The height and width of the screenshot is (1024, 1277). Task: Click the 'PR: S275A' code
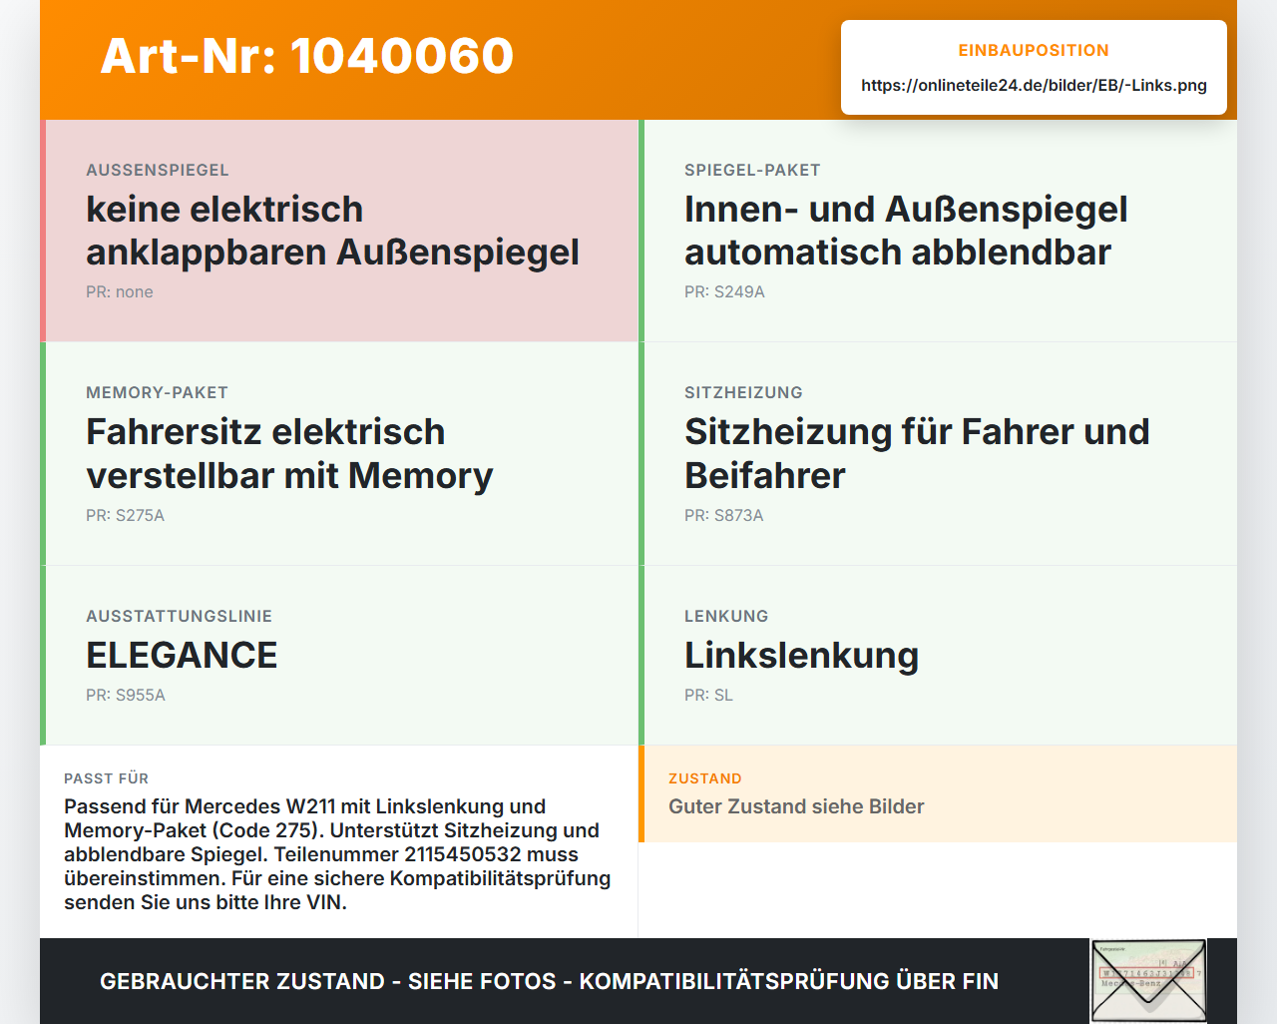[x=125, y=515]
